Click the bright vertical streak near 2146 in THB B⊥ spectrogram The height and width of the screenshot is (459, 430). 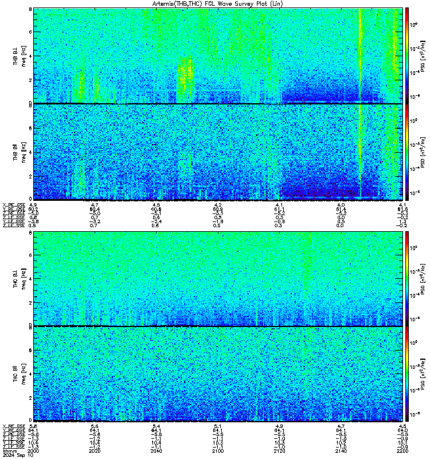click(x=360, y=56)
